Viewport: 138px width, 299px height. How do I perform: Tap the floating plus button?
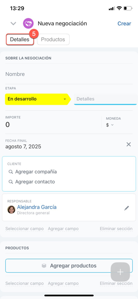coord(120,272)
